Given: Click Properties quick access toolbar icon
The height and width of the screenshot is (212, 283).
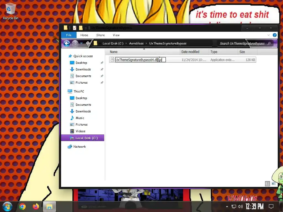Looking at the screenshot, I should [74, 28].
